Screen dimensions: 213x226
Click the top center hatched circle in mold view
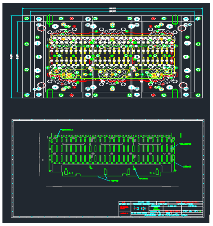click(112, 39)
